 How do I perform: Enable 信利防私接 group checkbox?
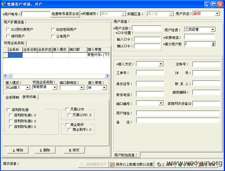click(x=8, y=110)
